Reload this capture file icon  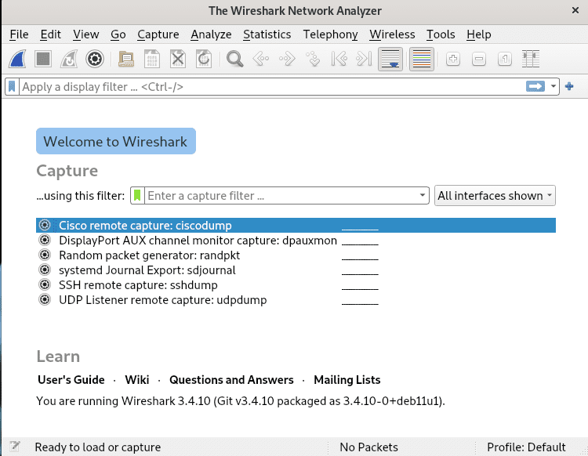204,60
